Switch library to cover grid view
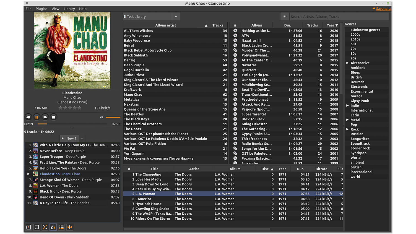416x234 pixels. pyautogui.click(x=285, y=17)
